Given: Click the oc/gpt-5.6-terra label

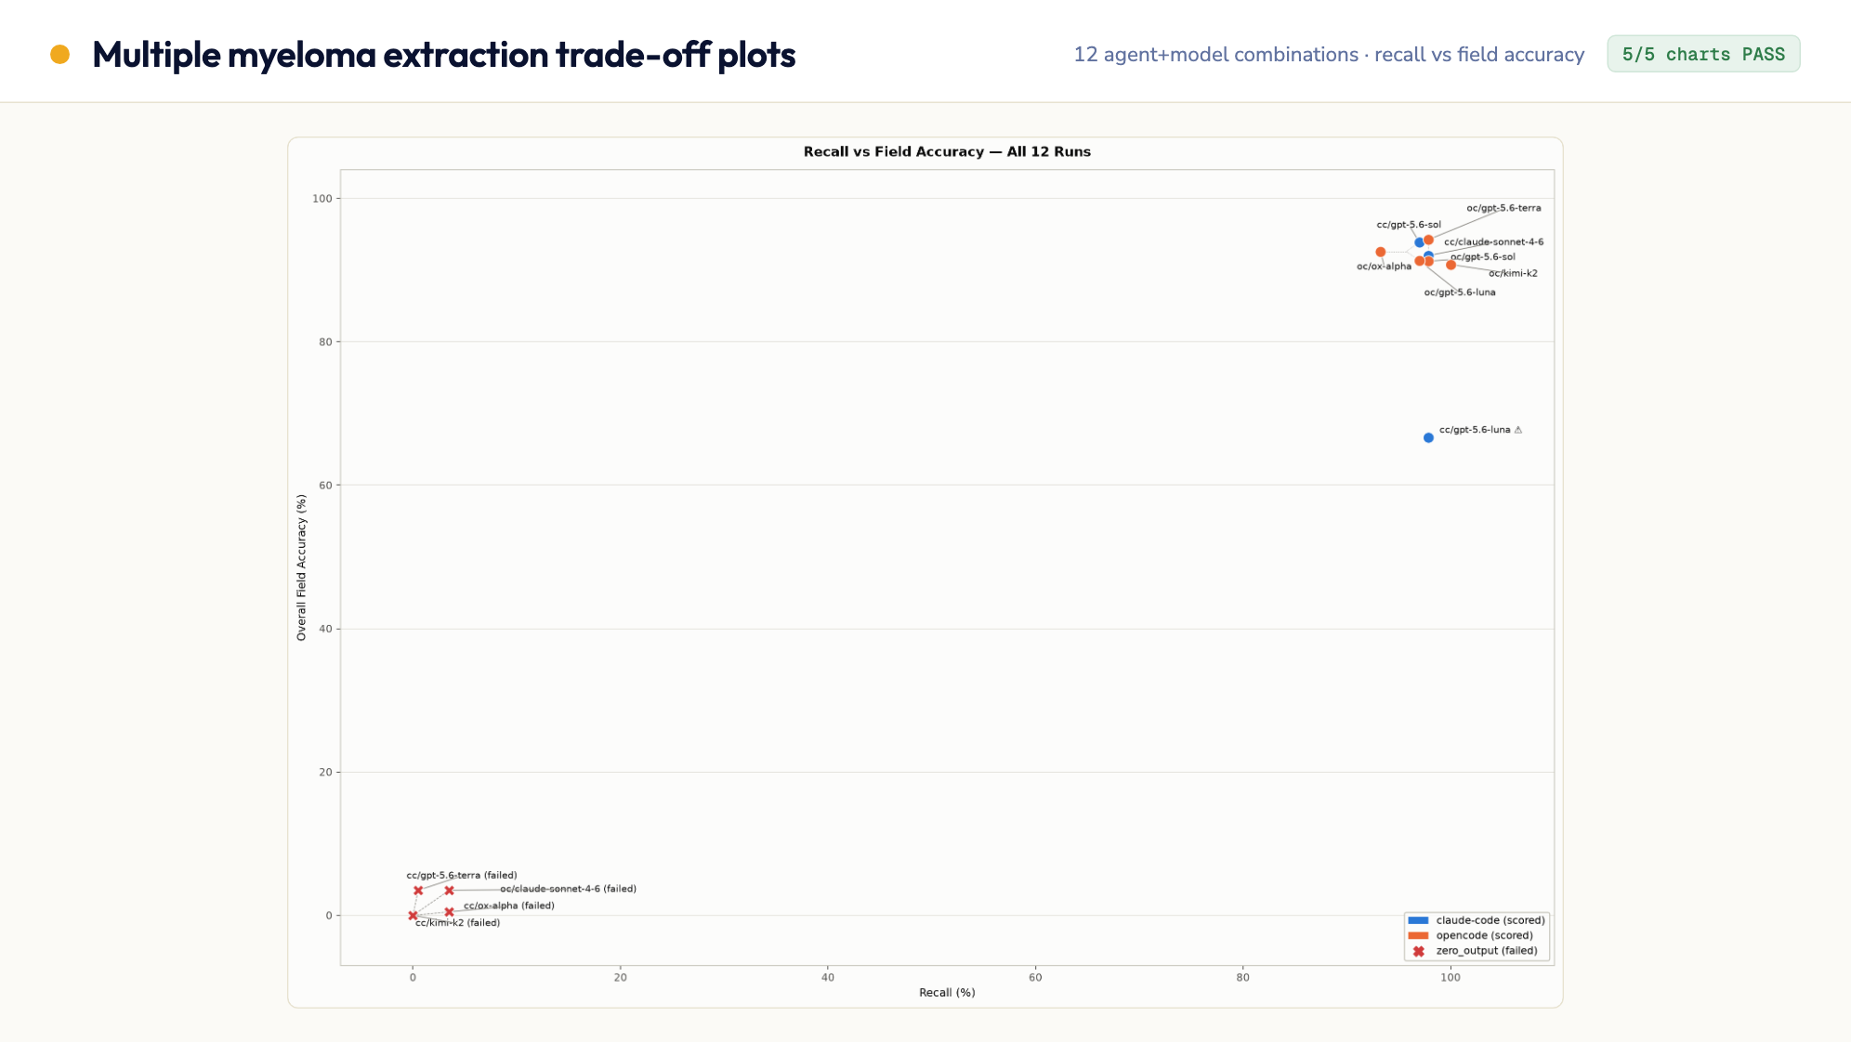Looking at the screenshot, I should pyautogui.click(x=1503, y=208).
